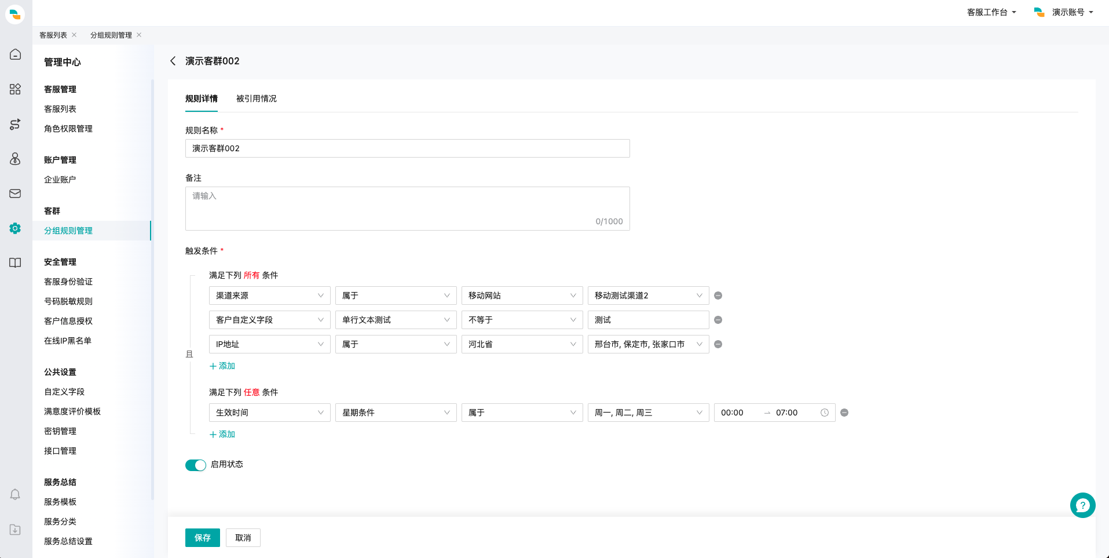Viewport: 1109px width, 558px height.
Task: Remove the 客户自定义字段 condition row
Action: pos(718,320)
